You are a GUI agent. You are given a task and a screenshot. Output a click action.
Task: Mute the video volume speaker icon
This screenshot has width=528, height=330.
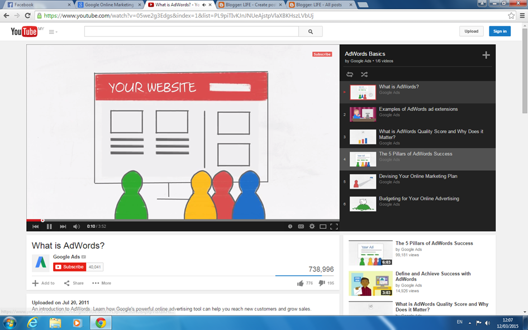77,226
